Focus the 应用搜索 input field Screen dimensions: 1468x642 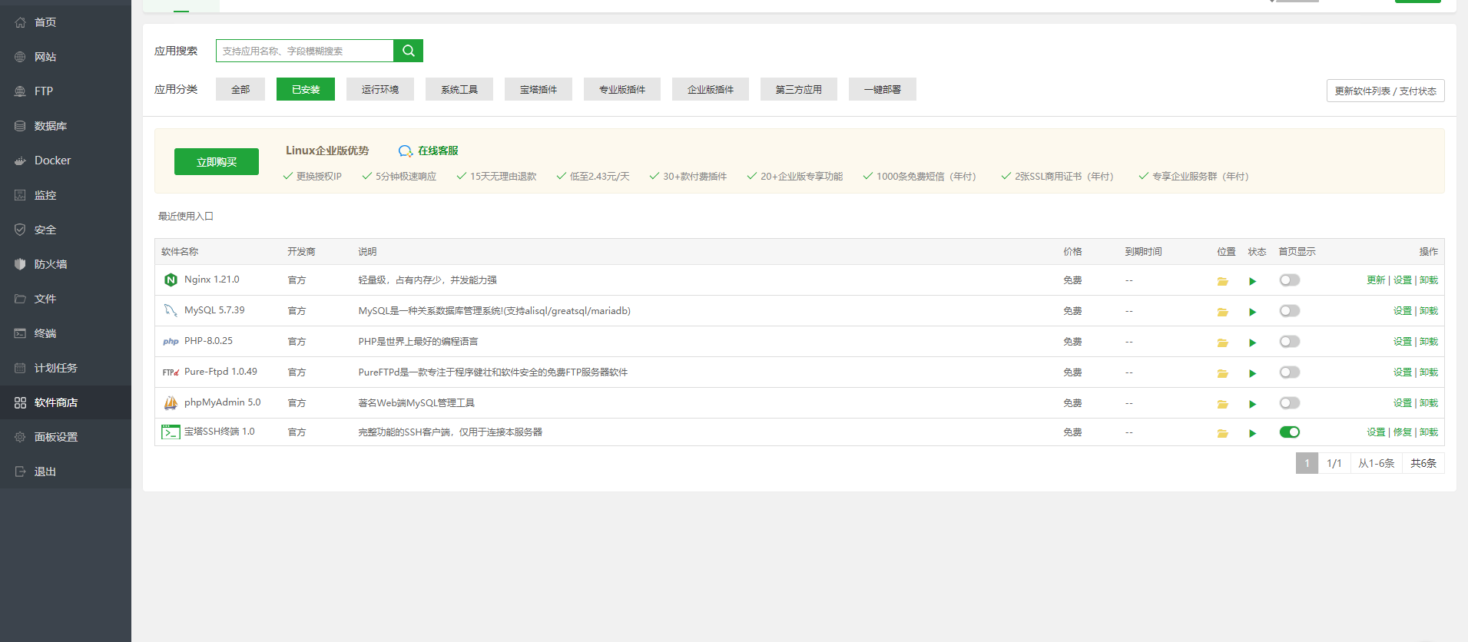click(305, 51)
